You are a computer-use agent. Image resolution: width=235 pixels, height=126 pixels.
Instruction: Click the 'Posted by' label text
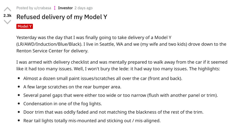pos(25,8)
